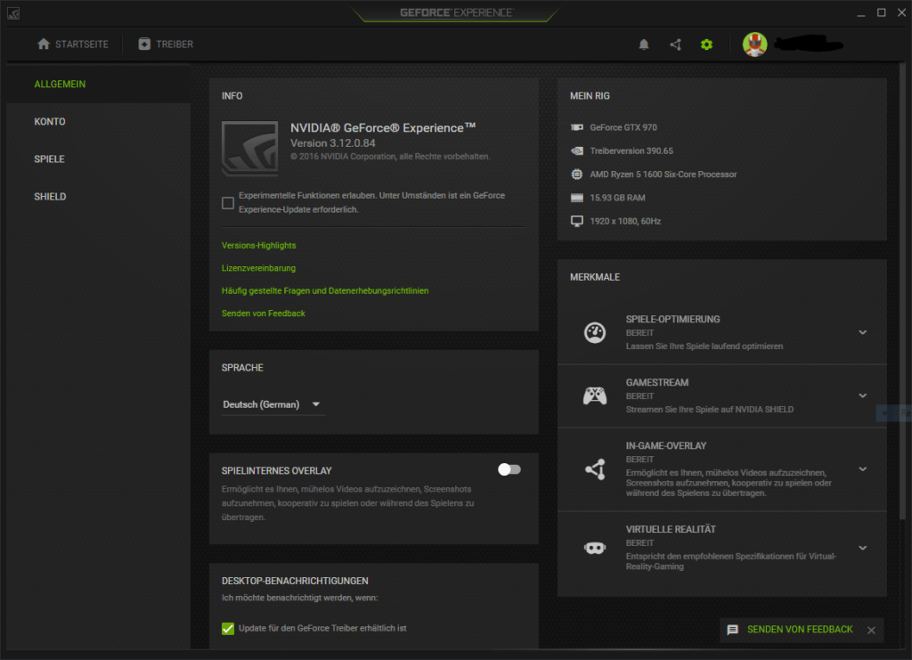The width and height of the screenshot is (912, 660).
Task: Click the GeForce GTX 970 text
Action: point(623,127)
